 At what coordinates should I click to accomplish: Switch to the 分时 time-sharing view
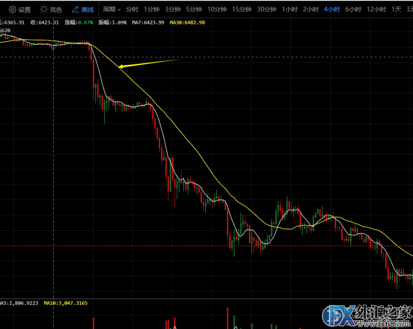click(x=132, y=9)
